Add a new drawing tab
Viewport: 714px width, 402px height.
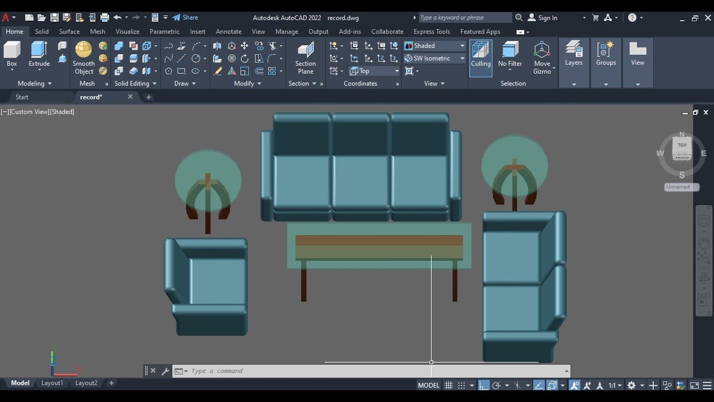click(148, 97)
